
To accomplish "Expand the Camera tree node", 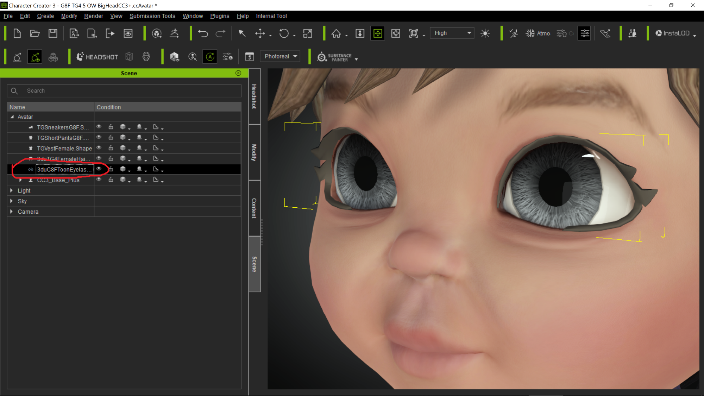I will (12, 212).
